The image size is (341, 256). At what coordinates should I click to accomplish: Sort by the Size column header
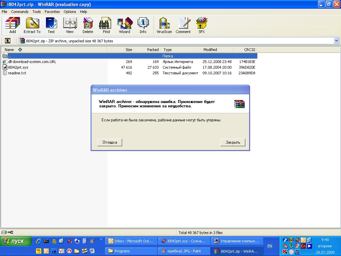point(121,50)
